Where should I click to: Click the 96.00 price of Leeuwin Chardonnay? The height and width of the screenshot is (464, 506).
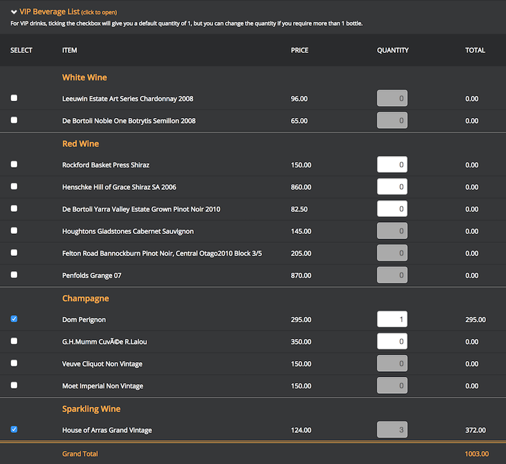(299, 99)
